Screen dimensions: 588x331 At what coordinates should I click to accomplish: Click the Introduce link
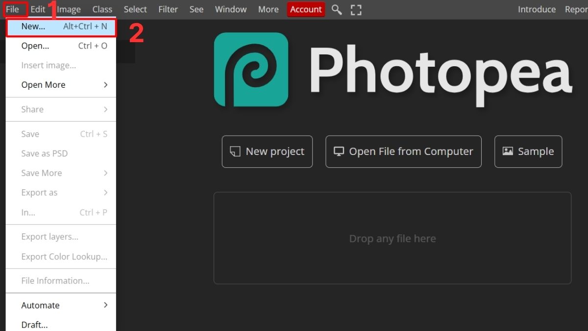537,9
